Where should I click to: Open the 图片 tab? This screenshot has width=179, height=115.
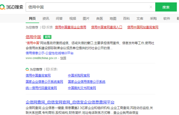coord(86,18)
